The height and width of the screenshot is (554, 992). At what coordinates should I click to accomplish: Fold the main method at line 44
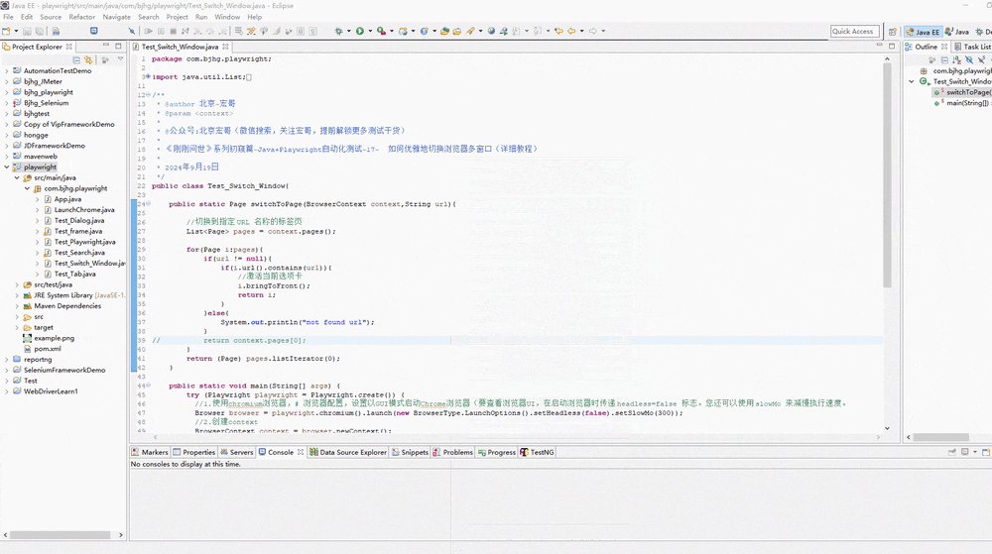(x=148, y=386)
